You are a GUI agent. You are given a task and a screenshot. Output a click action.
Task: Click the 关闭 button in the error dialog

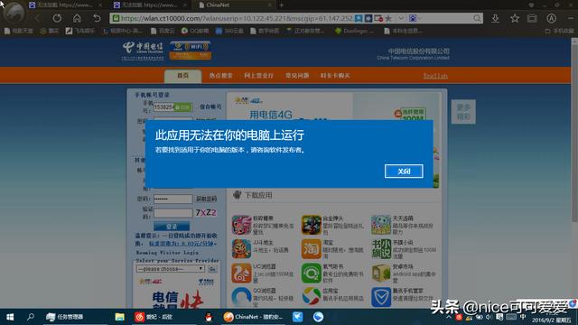tap(404, 171)
